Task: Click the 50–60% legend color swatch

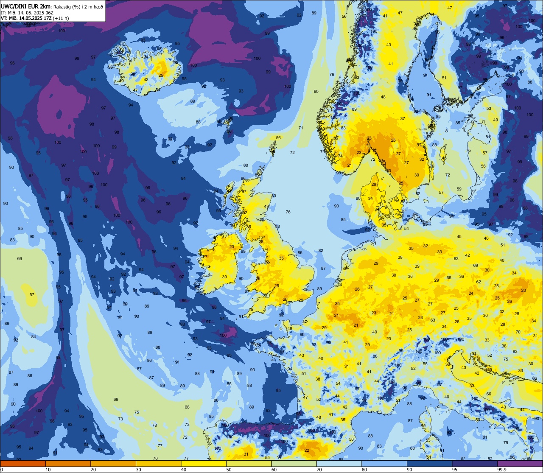Action: tap(249, 464)
